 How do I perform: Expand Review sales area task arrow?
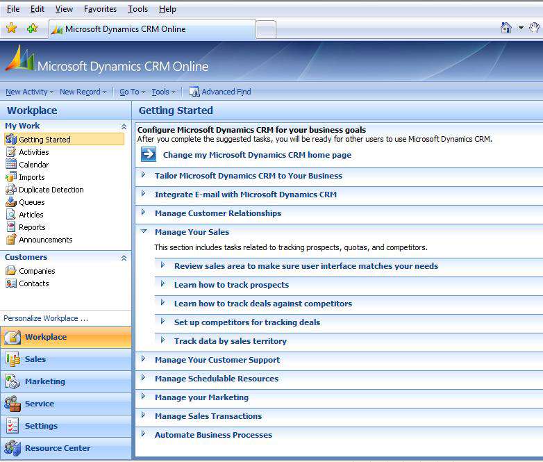pyautogui.click(x=162, y=265)
